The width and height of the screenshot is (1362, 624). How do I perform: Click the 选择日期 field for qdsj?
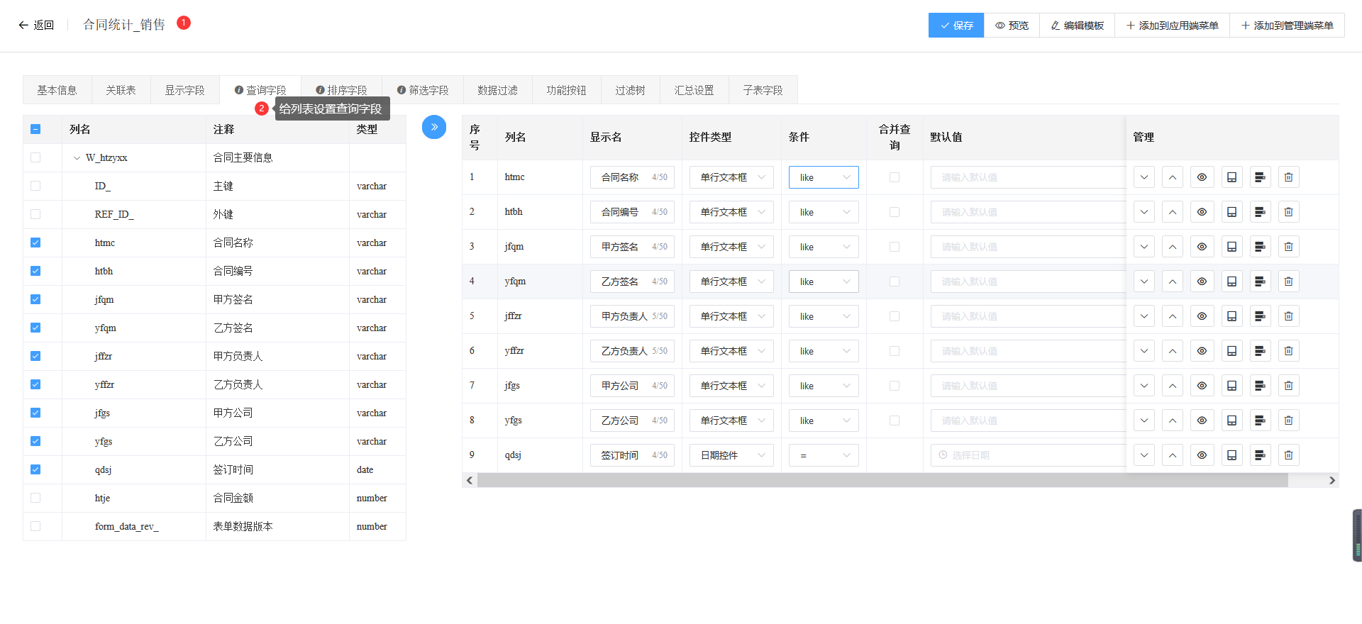pyautogui.click(x=1028, y=455)
